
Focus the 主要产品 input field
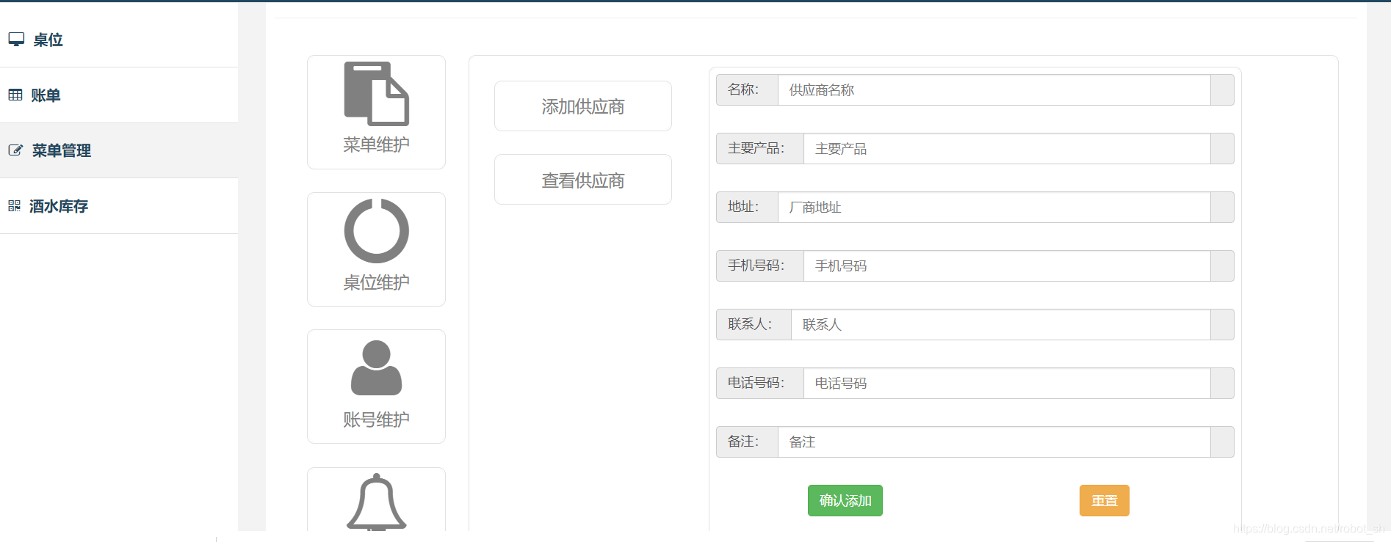click(x=1007, y=148)
